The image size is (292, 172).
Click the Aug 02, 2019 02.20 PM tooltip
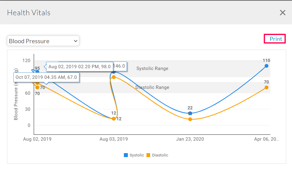point(79,67)
